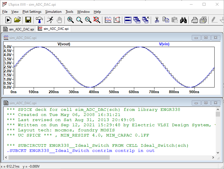Image resolution: width=224 pixels, height=169 pixels.
Task: Click the Run simulation icon
Action: tap(8, 20)
